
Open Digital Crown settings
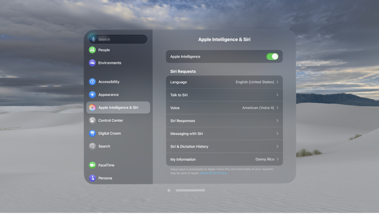(109, 133)
